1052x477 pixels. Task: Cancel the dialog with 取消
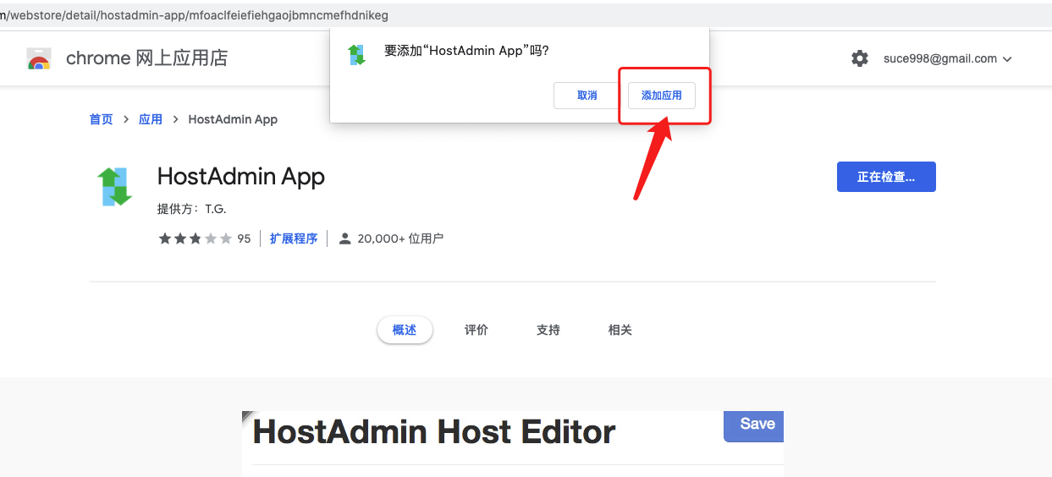tap(587, 96)
